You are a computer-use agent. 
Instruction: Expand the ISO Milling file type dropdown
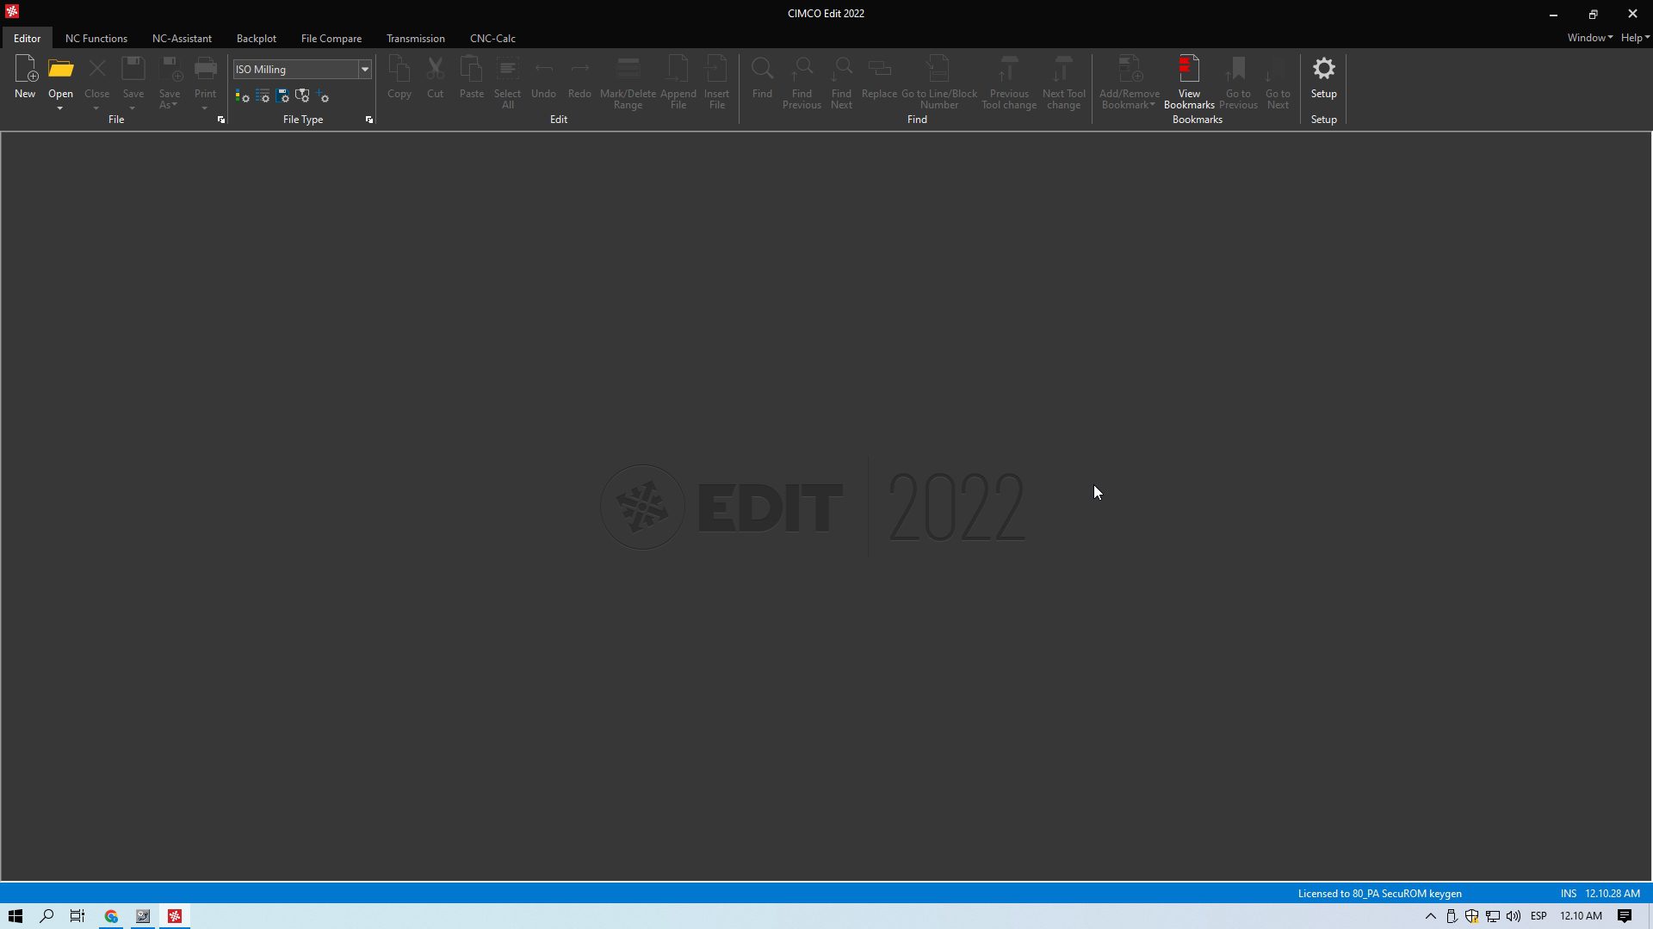click(x=364, y=69)
